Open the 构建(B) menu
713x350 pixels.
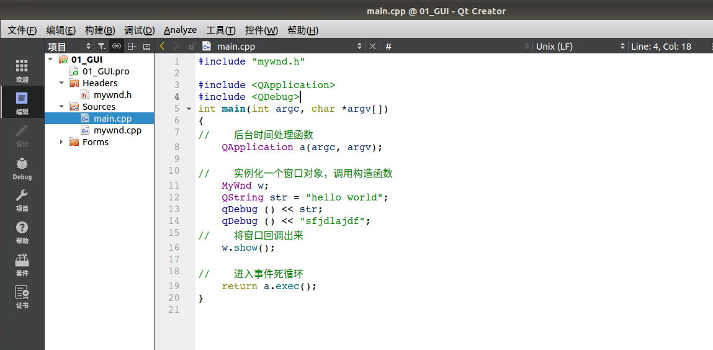pyautogui.click(x=100, y=30)
